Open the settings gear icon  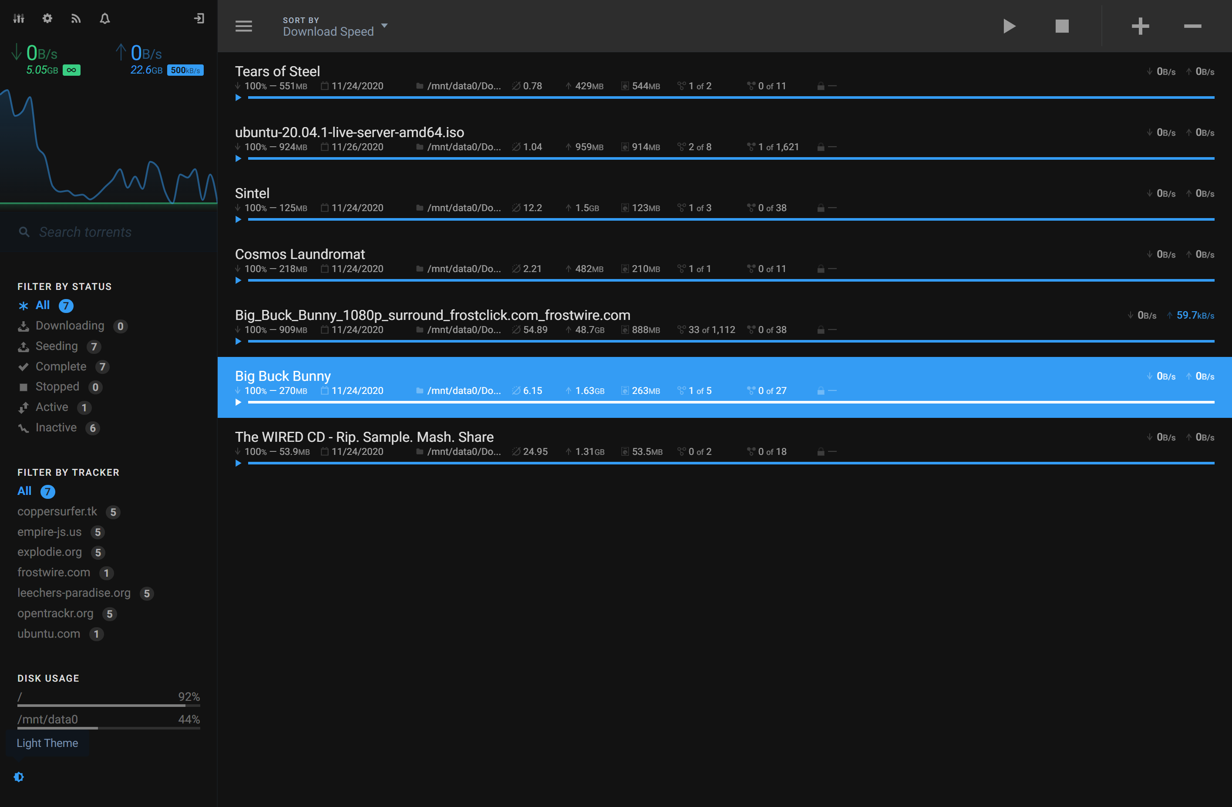click(x=47, y=18)
